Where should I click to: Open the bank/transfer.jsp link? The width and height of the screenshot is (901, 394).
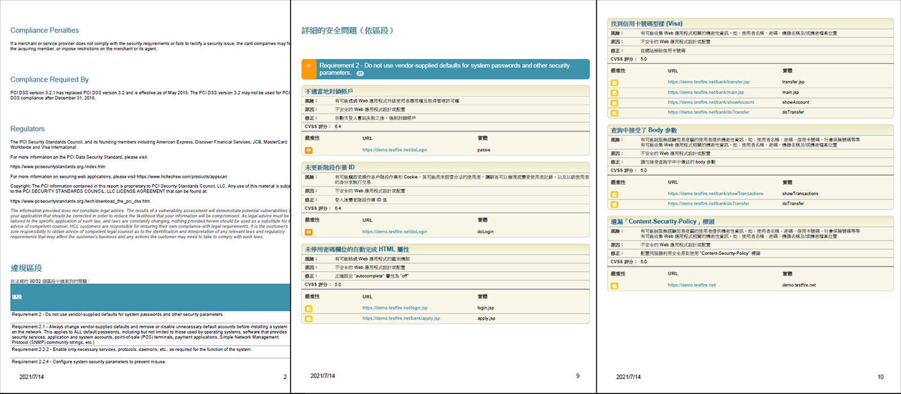708,82
